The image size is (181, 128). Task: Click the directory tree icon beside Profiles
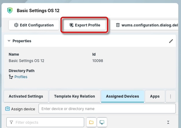(11, 77)
